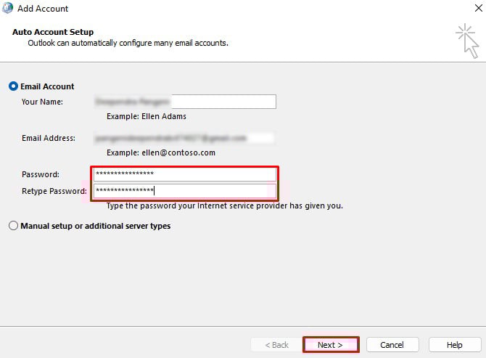Click 'Example: ellen@contoso.com' hint text
Image resolution: width=486 pixels, height=358 pixels.
(161, 152)
